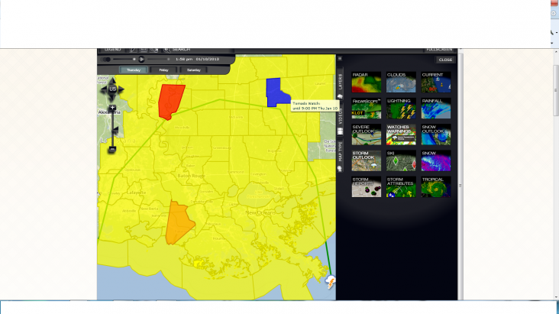Open the Storm Reports layer
The width and height of the screenshot is (559, 314).
tap(367, 187)
